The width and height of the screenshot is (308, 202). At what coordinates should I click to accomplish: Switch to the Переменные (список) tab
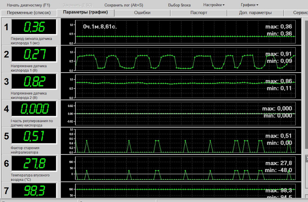coord(29,13)
